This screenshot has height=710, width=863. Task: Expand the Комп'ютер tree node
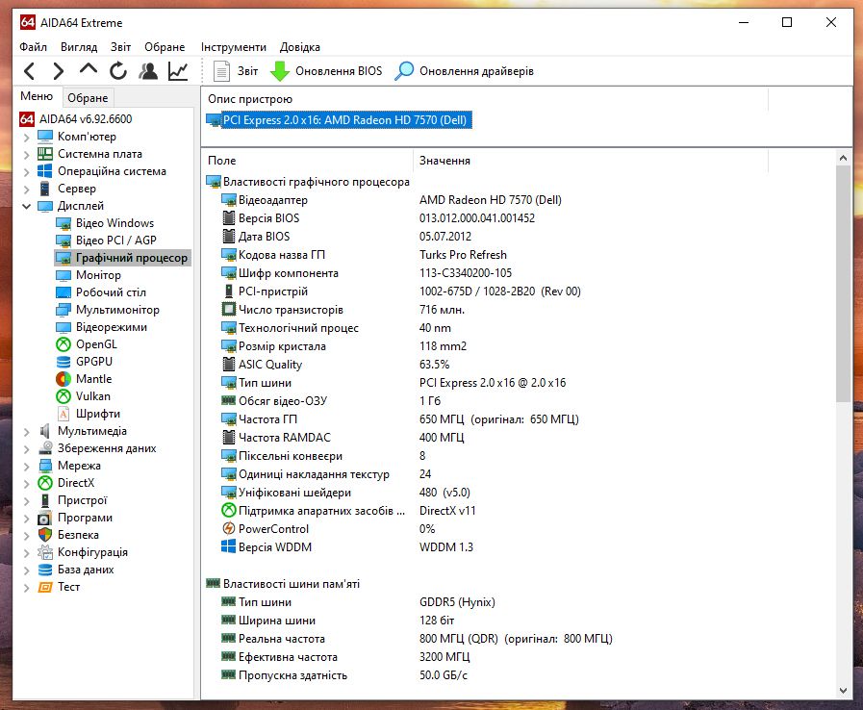26,137
